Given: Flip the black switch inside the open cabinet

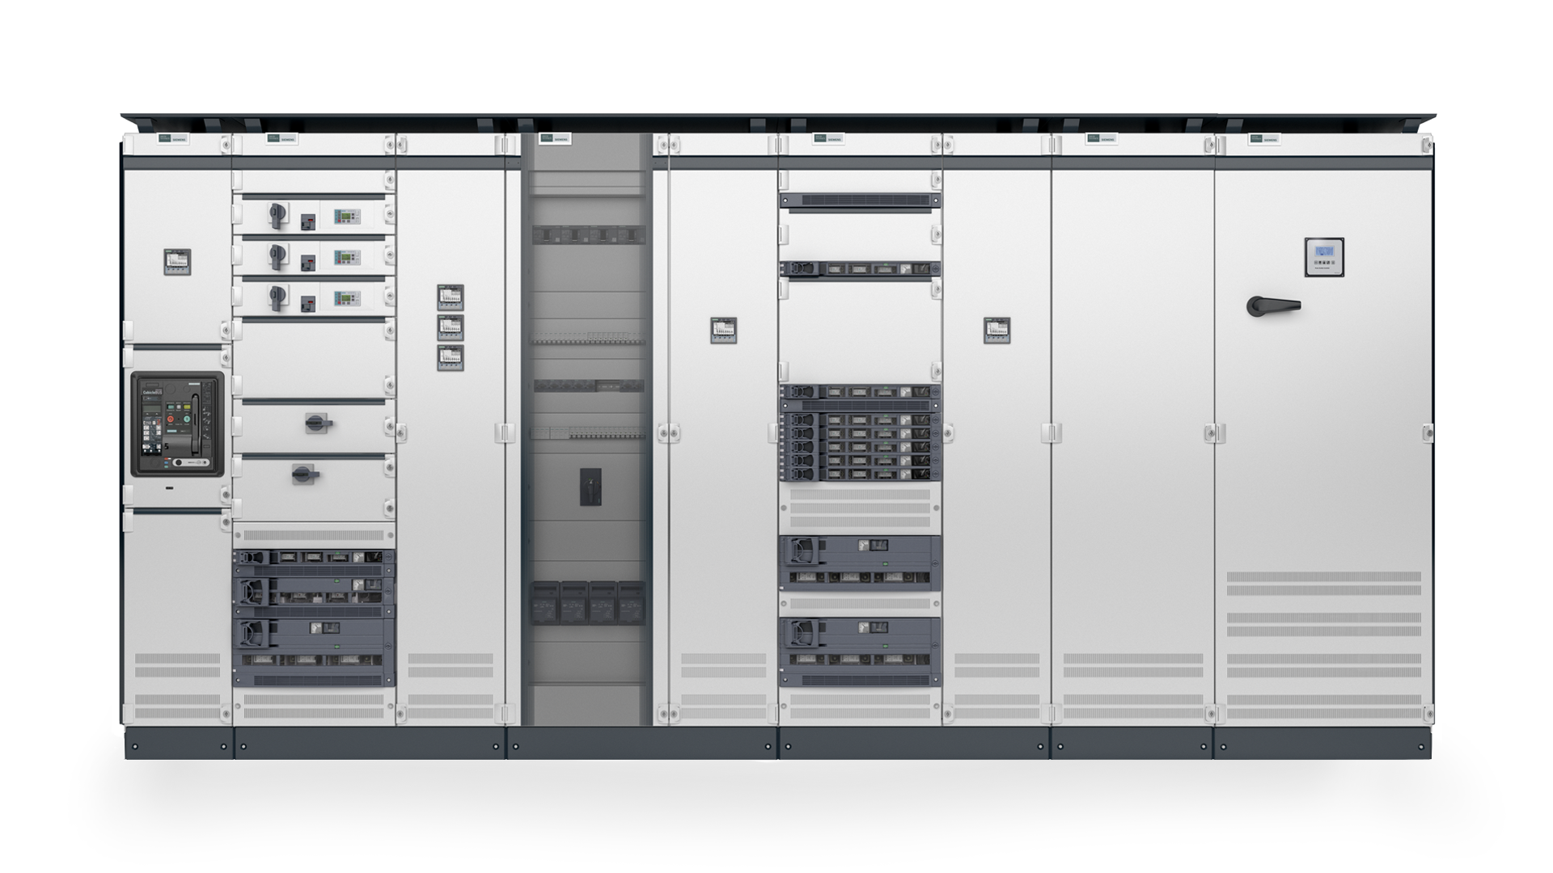Looking at the screenshot, I should (590, 486).
